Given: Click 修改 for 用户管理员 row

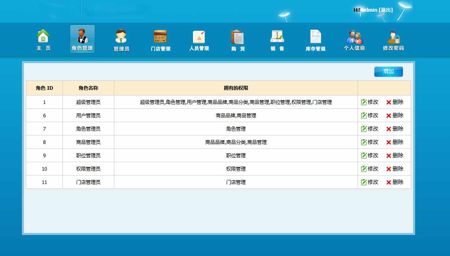Looking at the screenshot, I should [x=370, y=116].
